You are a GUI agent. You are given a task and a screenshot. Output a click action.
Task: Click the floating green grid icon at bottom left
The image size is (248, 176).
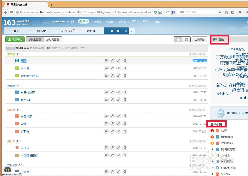pos(7,170)
